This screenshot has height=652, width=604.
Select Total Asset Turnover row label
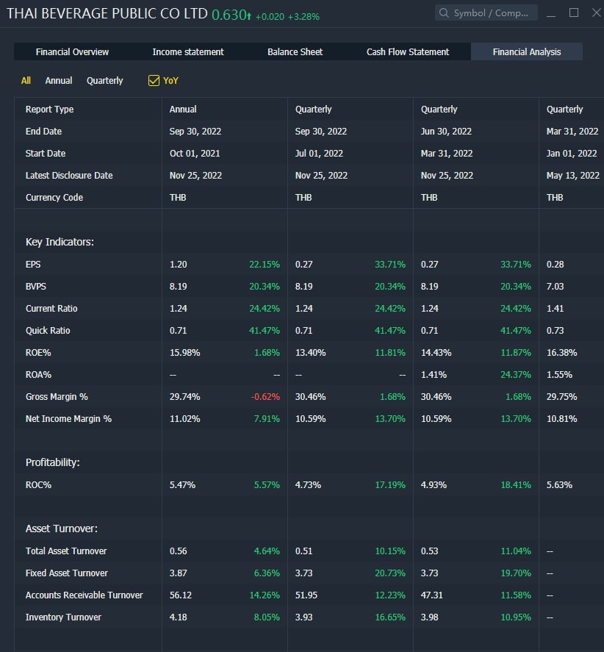coord(66,551)
